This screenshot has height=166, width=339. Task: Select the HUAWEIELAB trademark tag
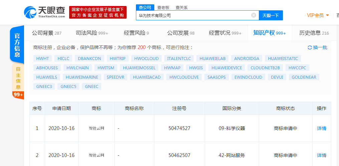[212, 58]
